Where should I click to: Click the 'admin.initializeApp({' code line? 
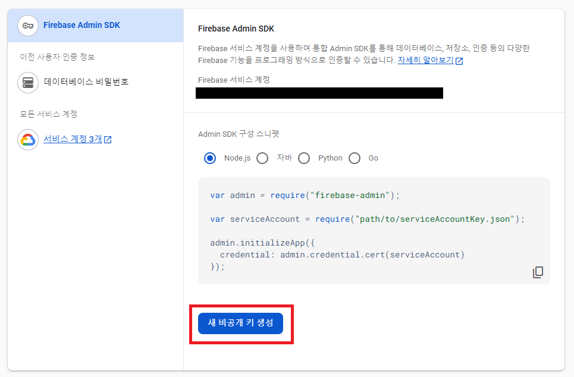[x=262, y=243]
